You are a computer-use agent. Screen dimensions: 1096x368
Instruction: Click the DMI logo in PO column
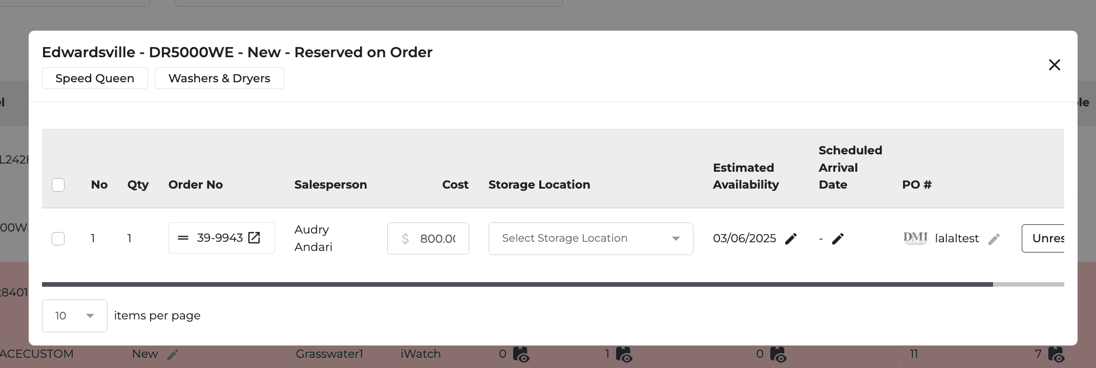tap(915, 238)
